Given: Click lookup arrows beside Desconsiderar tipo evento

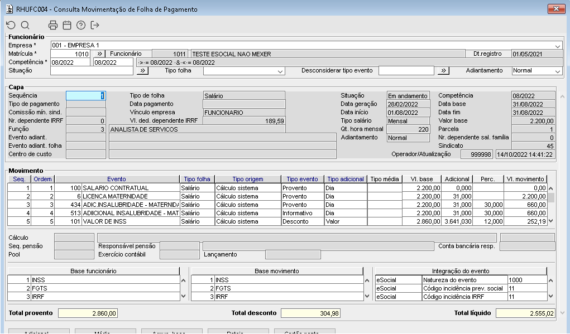Looking at the screenshot, I should tap(443, 71).
